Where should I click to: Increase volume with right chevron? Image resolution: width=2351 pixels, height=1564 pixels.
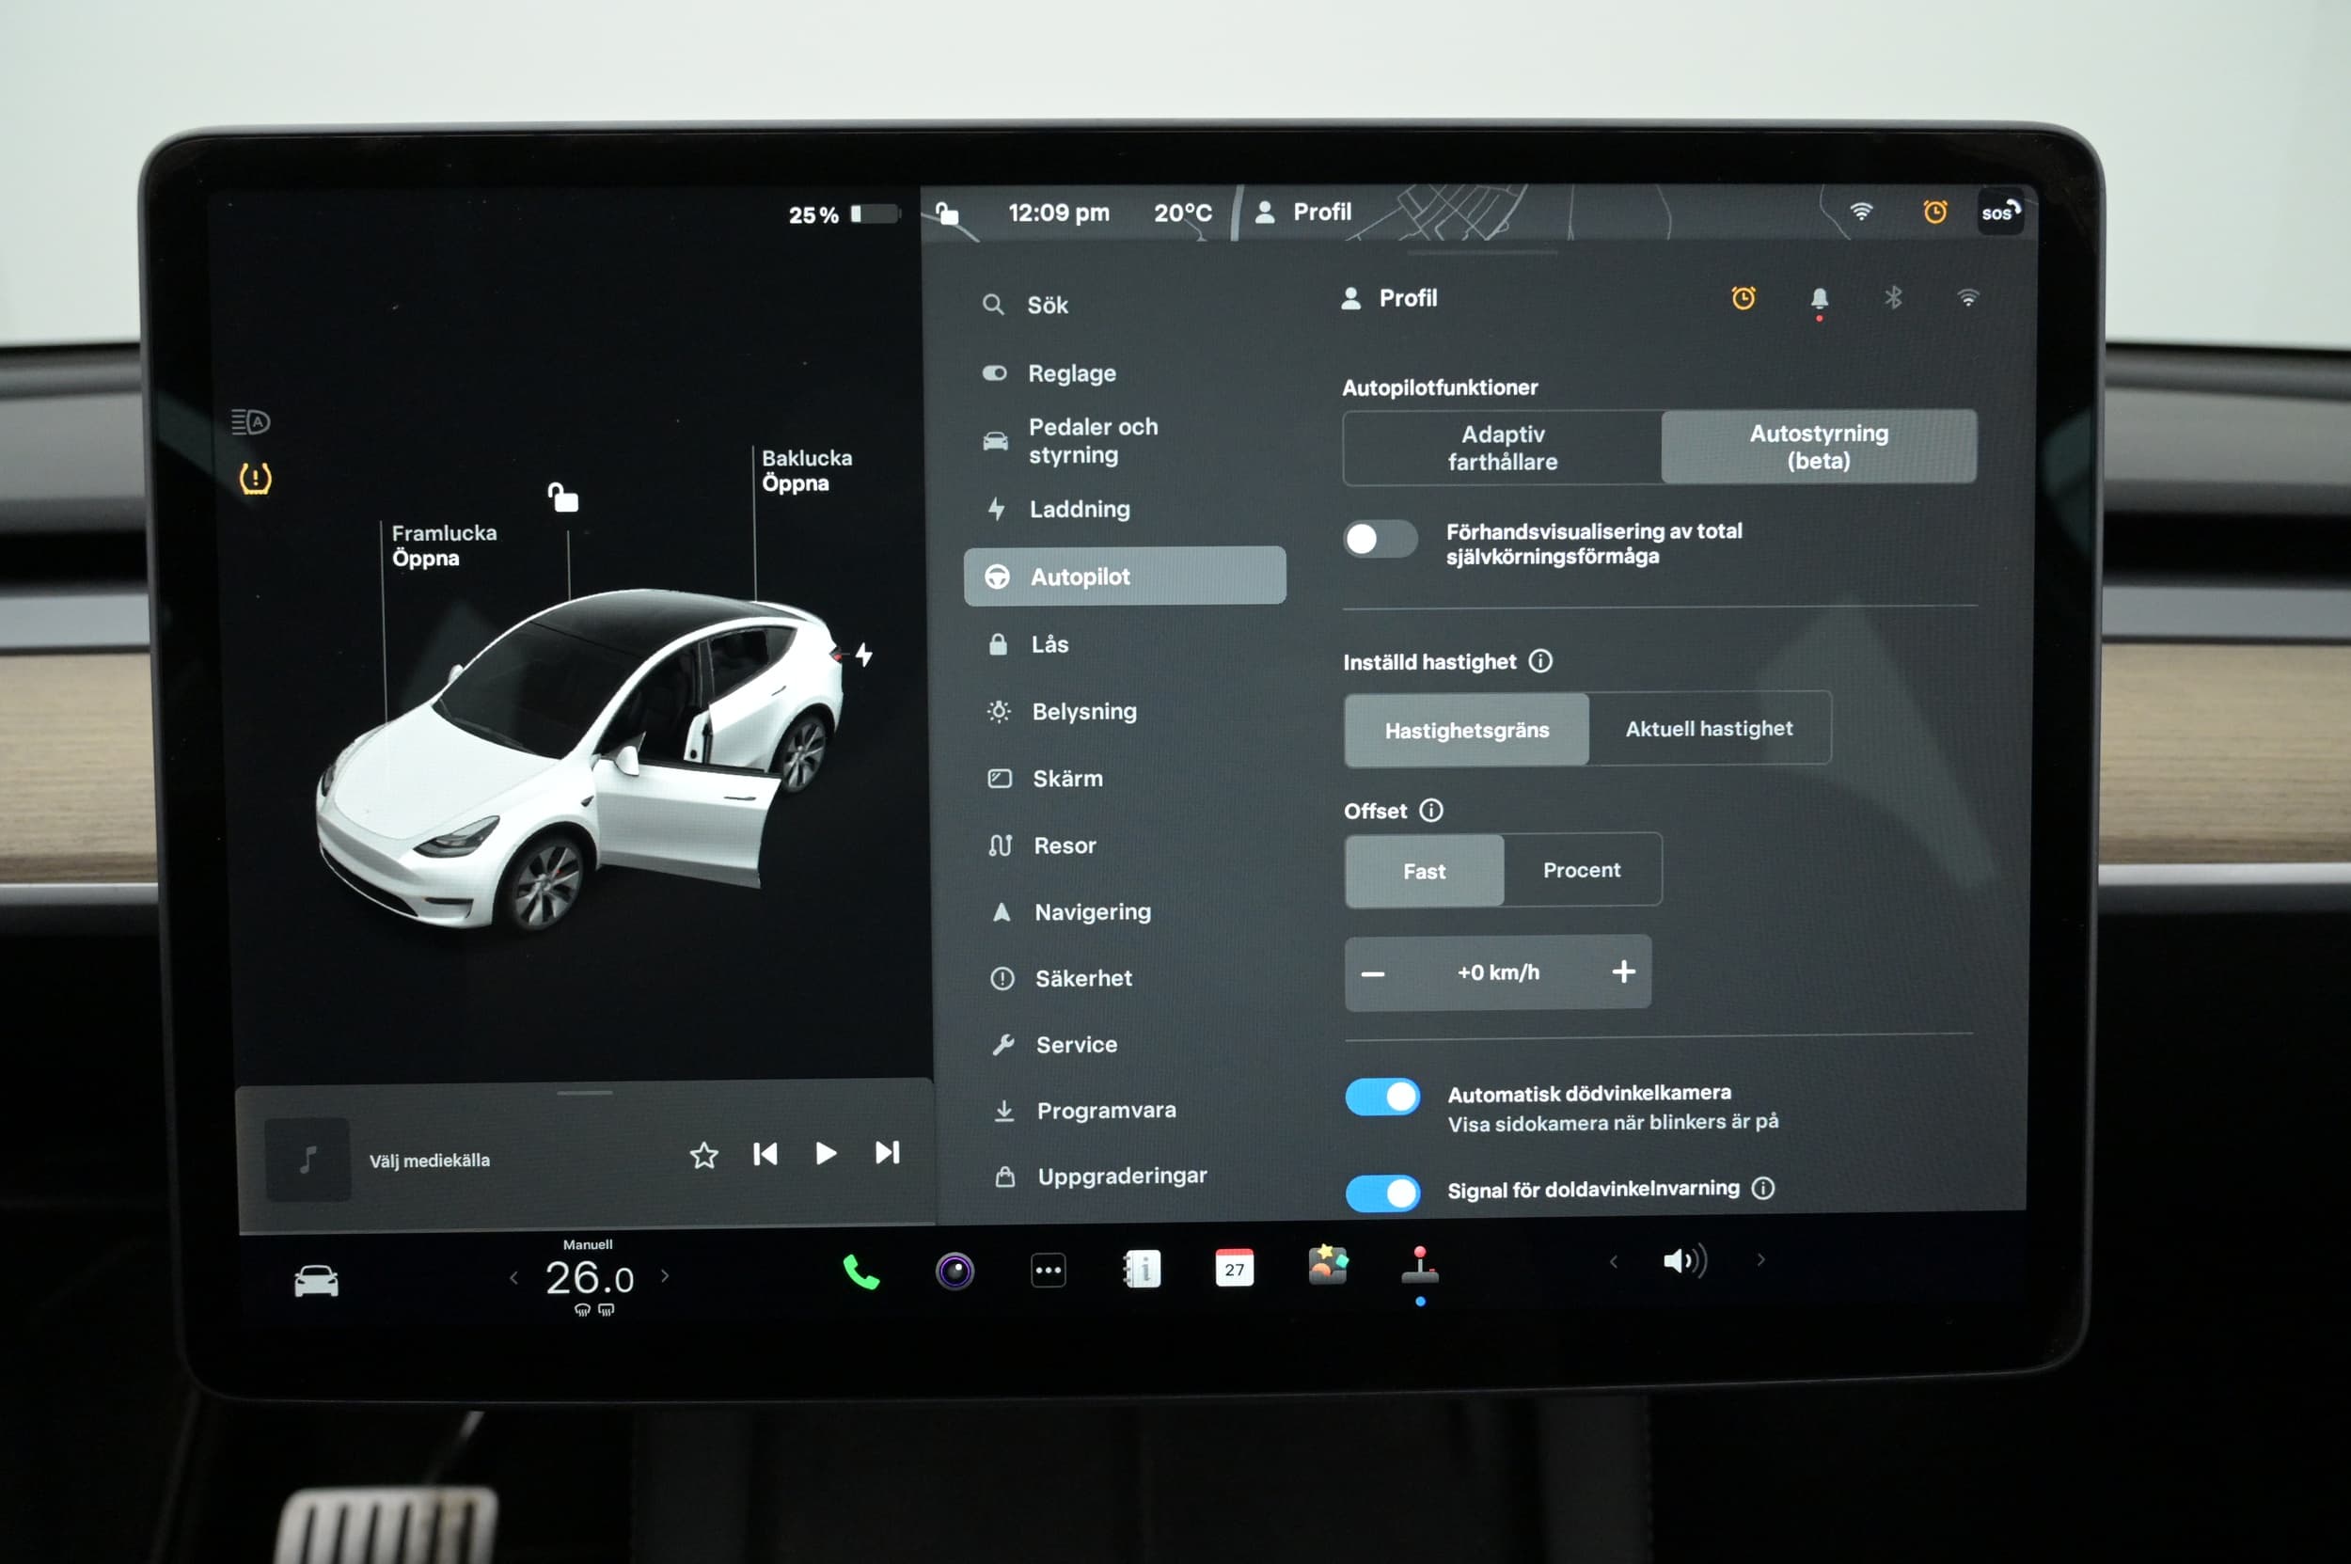coord(1760,1260)
